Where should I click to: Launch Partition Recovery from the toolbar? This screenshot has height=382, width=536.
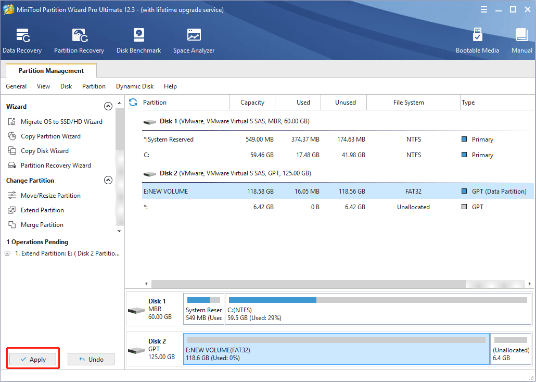[79, 41]
